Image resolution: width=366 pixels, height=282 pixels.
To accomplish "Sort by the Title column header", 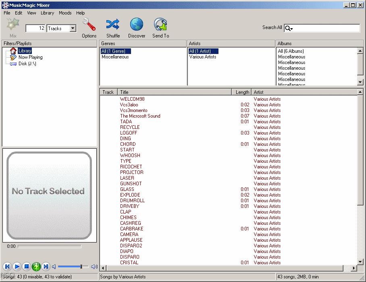I will [x=175, y=92].
